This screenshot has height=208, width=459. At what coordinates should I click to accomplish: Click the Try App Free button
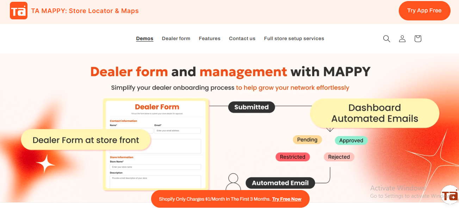[424, 11]
